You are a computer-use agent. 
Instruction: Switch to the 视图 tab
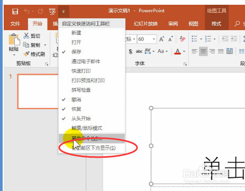[193, 24]
